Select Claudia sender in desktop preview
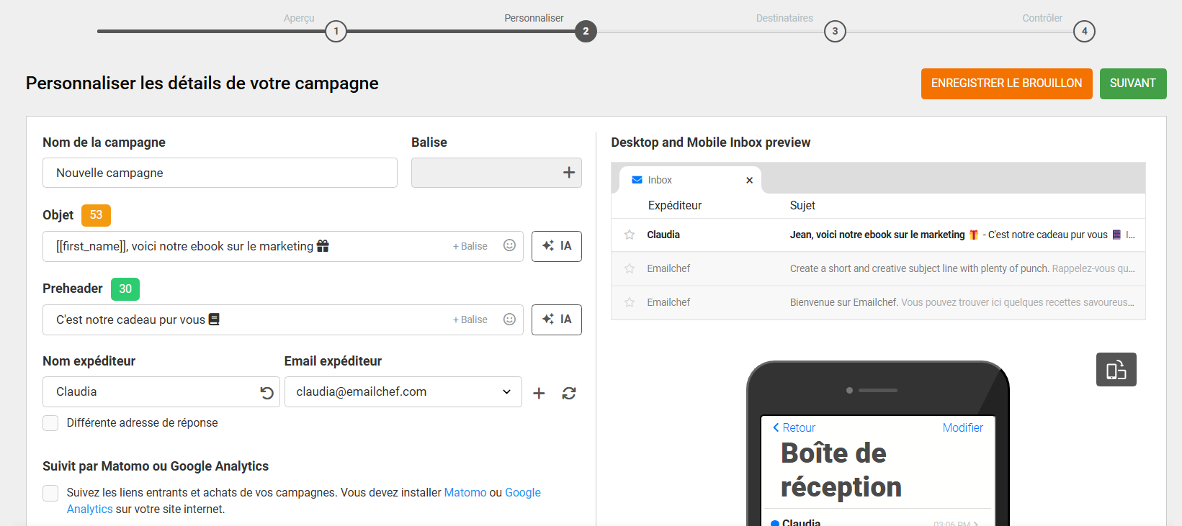 click(x=663, y=235)
